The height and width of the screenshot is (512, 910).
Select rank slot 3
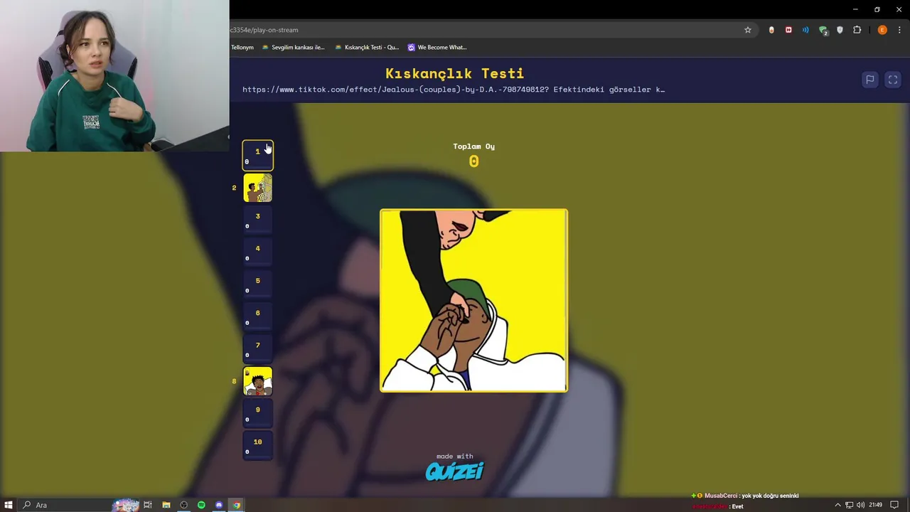[x=257, y=220]
